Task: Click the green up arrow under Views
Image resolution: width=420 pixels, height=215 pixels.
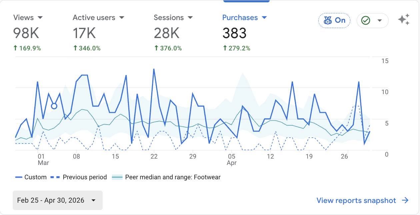Action: [15, 48]
